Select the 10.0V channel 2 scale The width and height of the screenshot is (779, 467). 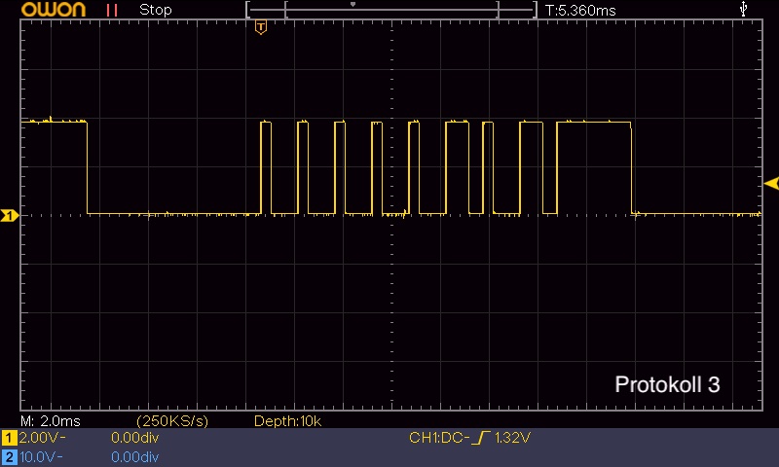[41, 457]
